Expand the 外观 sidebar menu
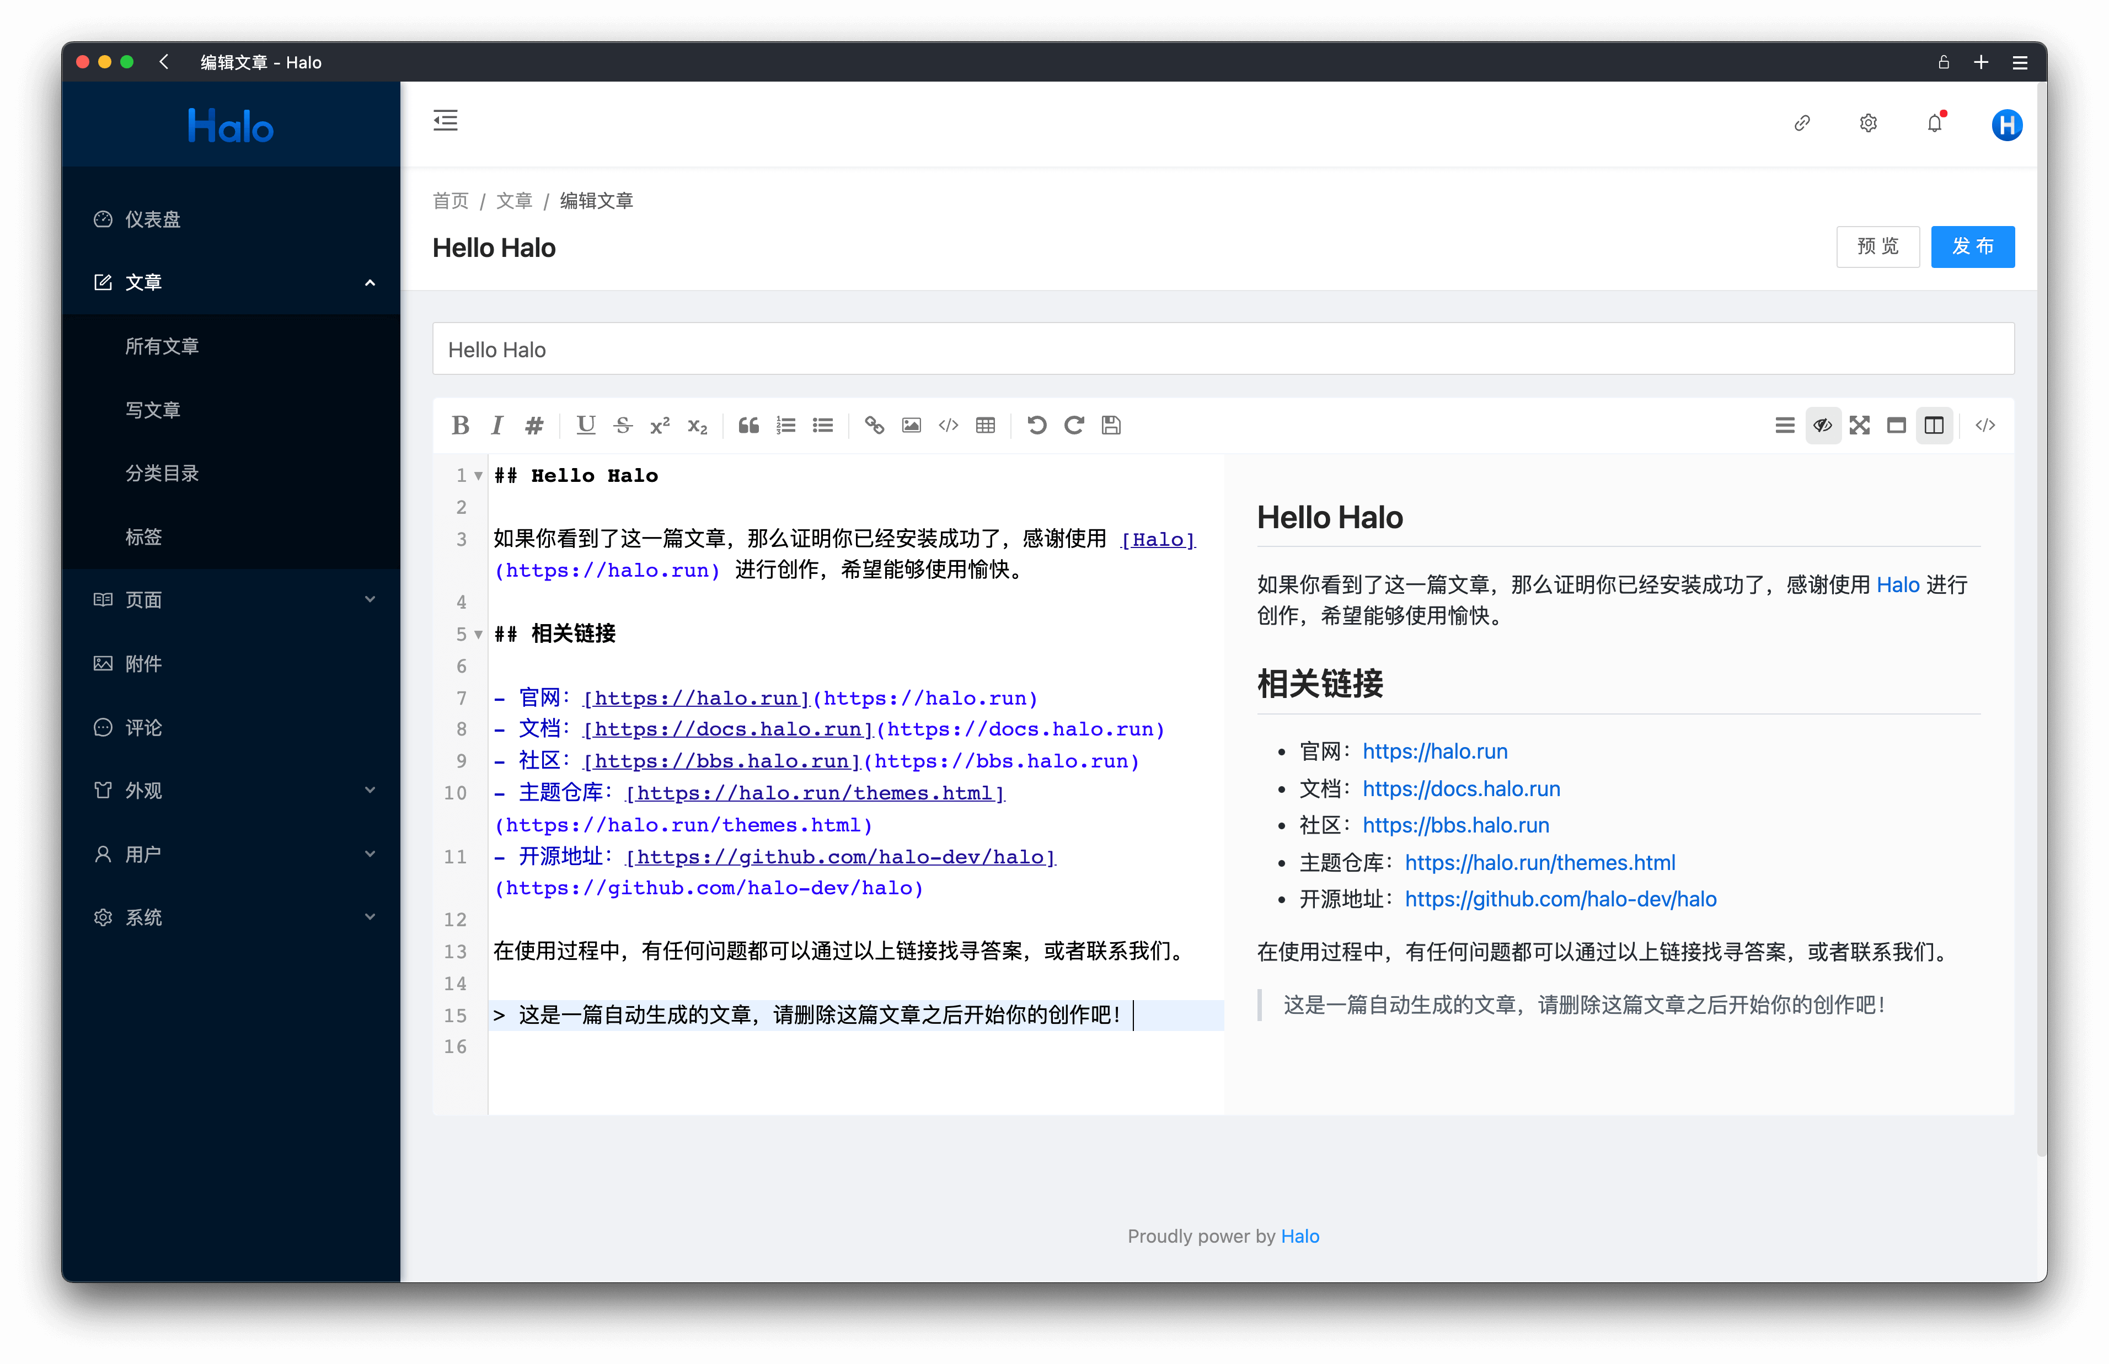Screen dimensions: 2109x1364 pos(231,790)
